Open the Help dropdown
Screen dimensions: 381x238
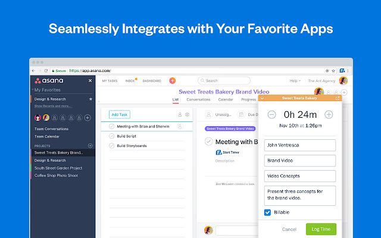point(295,81)
